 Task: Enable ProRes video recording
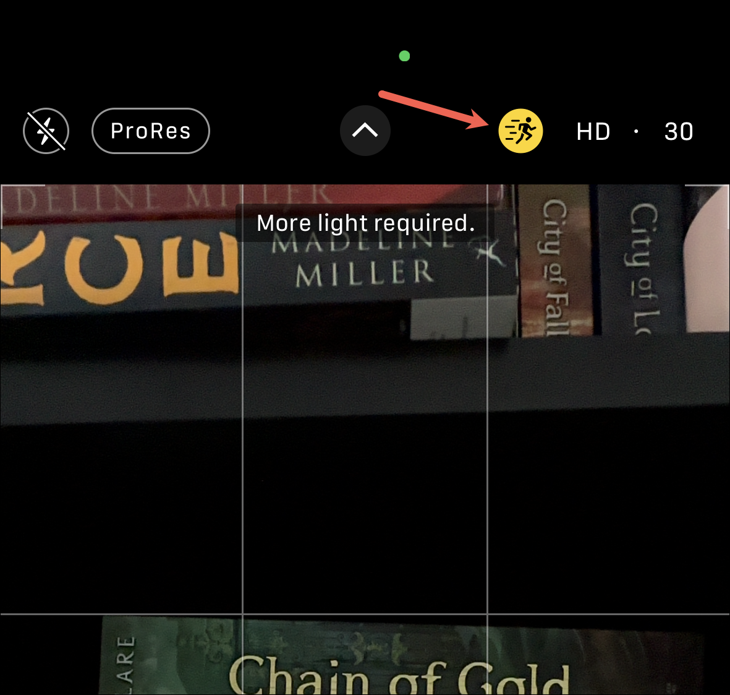click(151, 131)
